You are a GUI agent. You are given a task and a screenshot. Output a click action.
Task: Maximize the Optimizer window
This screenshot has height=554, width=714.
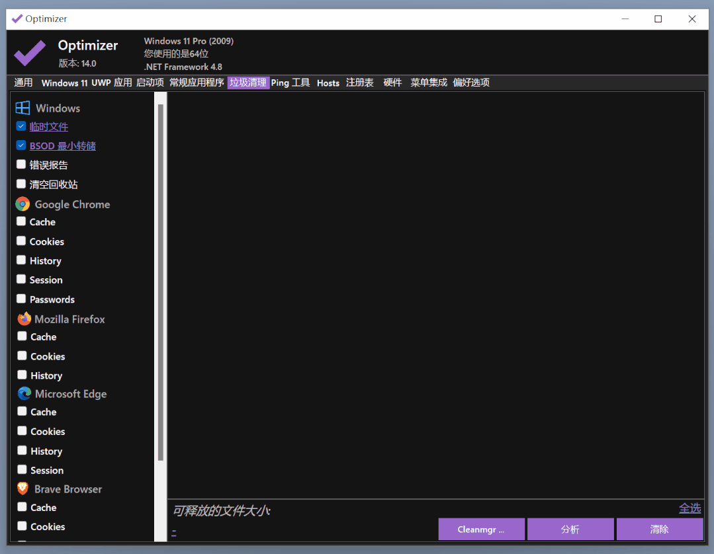click(658, 19)
